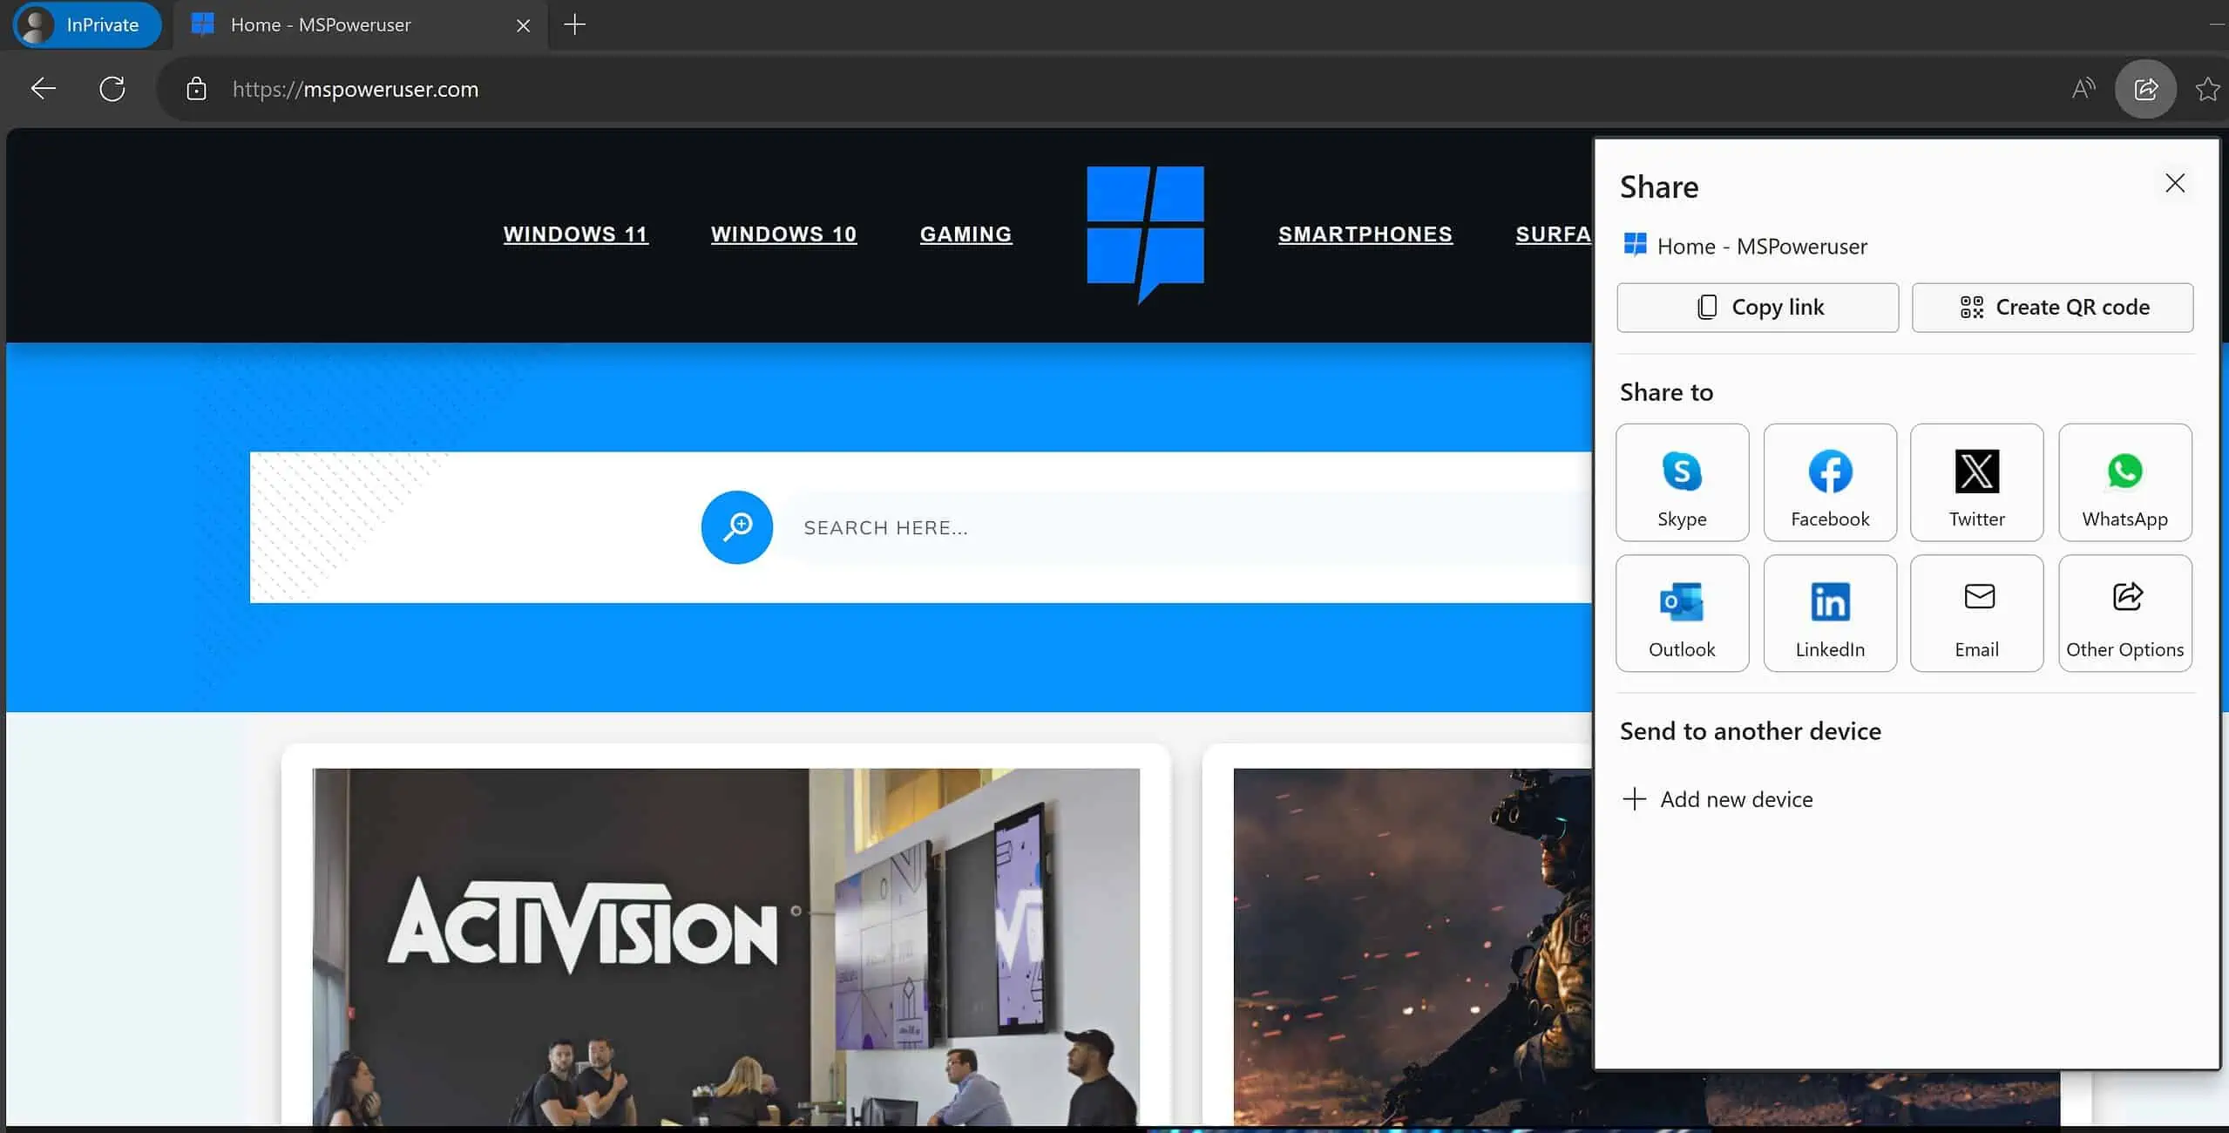The image size is (2229, 1133).
Task: Close the Share panel
Action: [x=2174, y=182]
